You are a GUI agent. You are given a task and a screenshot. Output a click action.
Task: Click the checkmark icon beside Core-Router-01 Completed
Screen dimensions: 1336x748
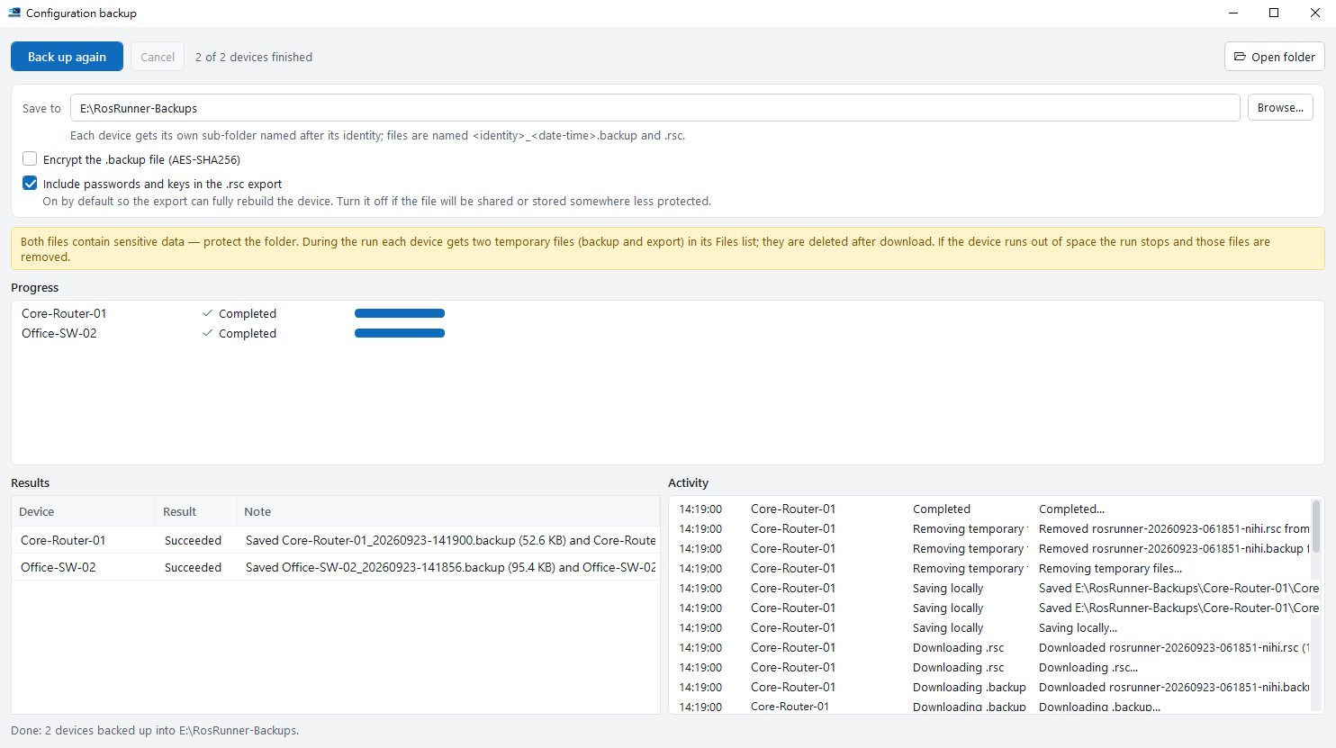208,313
